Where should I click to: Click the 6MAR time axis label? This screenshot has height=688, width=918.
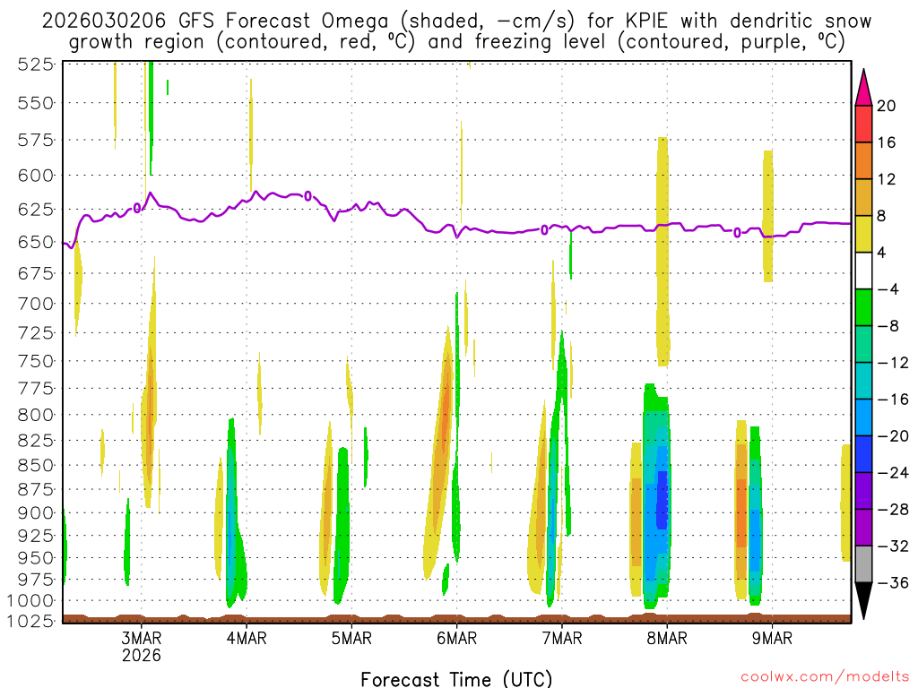(x=456, y=638)
